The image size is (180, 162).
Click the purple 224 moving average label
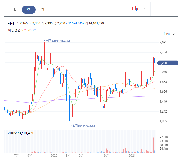coord(35,30)
